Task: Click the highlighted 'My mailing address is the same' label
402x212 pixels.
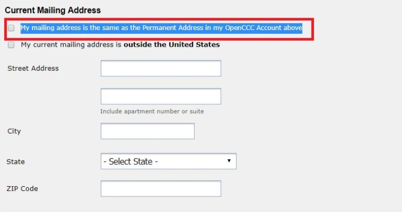Action: (x=161, y=28)
